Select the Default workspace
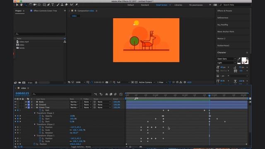The image size is (265, 149). click(x=131, y=5)
